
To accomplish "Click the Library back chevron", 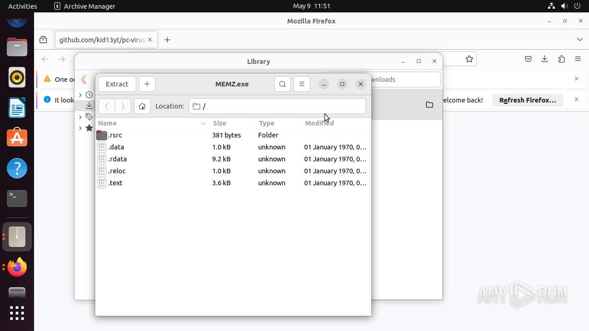I will pyautogui.click(x=84, y=80).
